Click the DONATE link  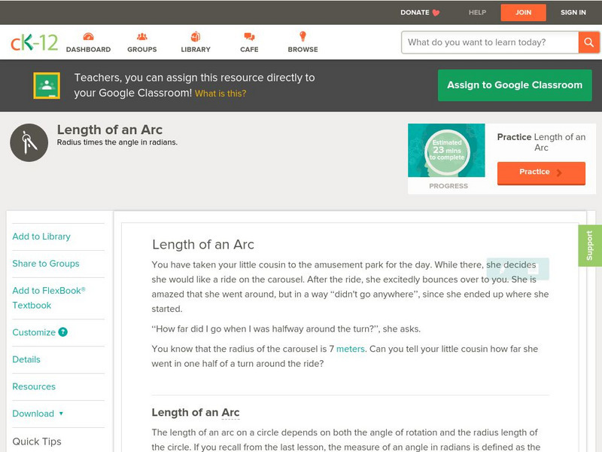(x=415, y=13)
